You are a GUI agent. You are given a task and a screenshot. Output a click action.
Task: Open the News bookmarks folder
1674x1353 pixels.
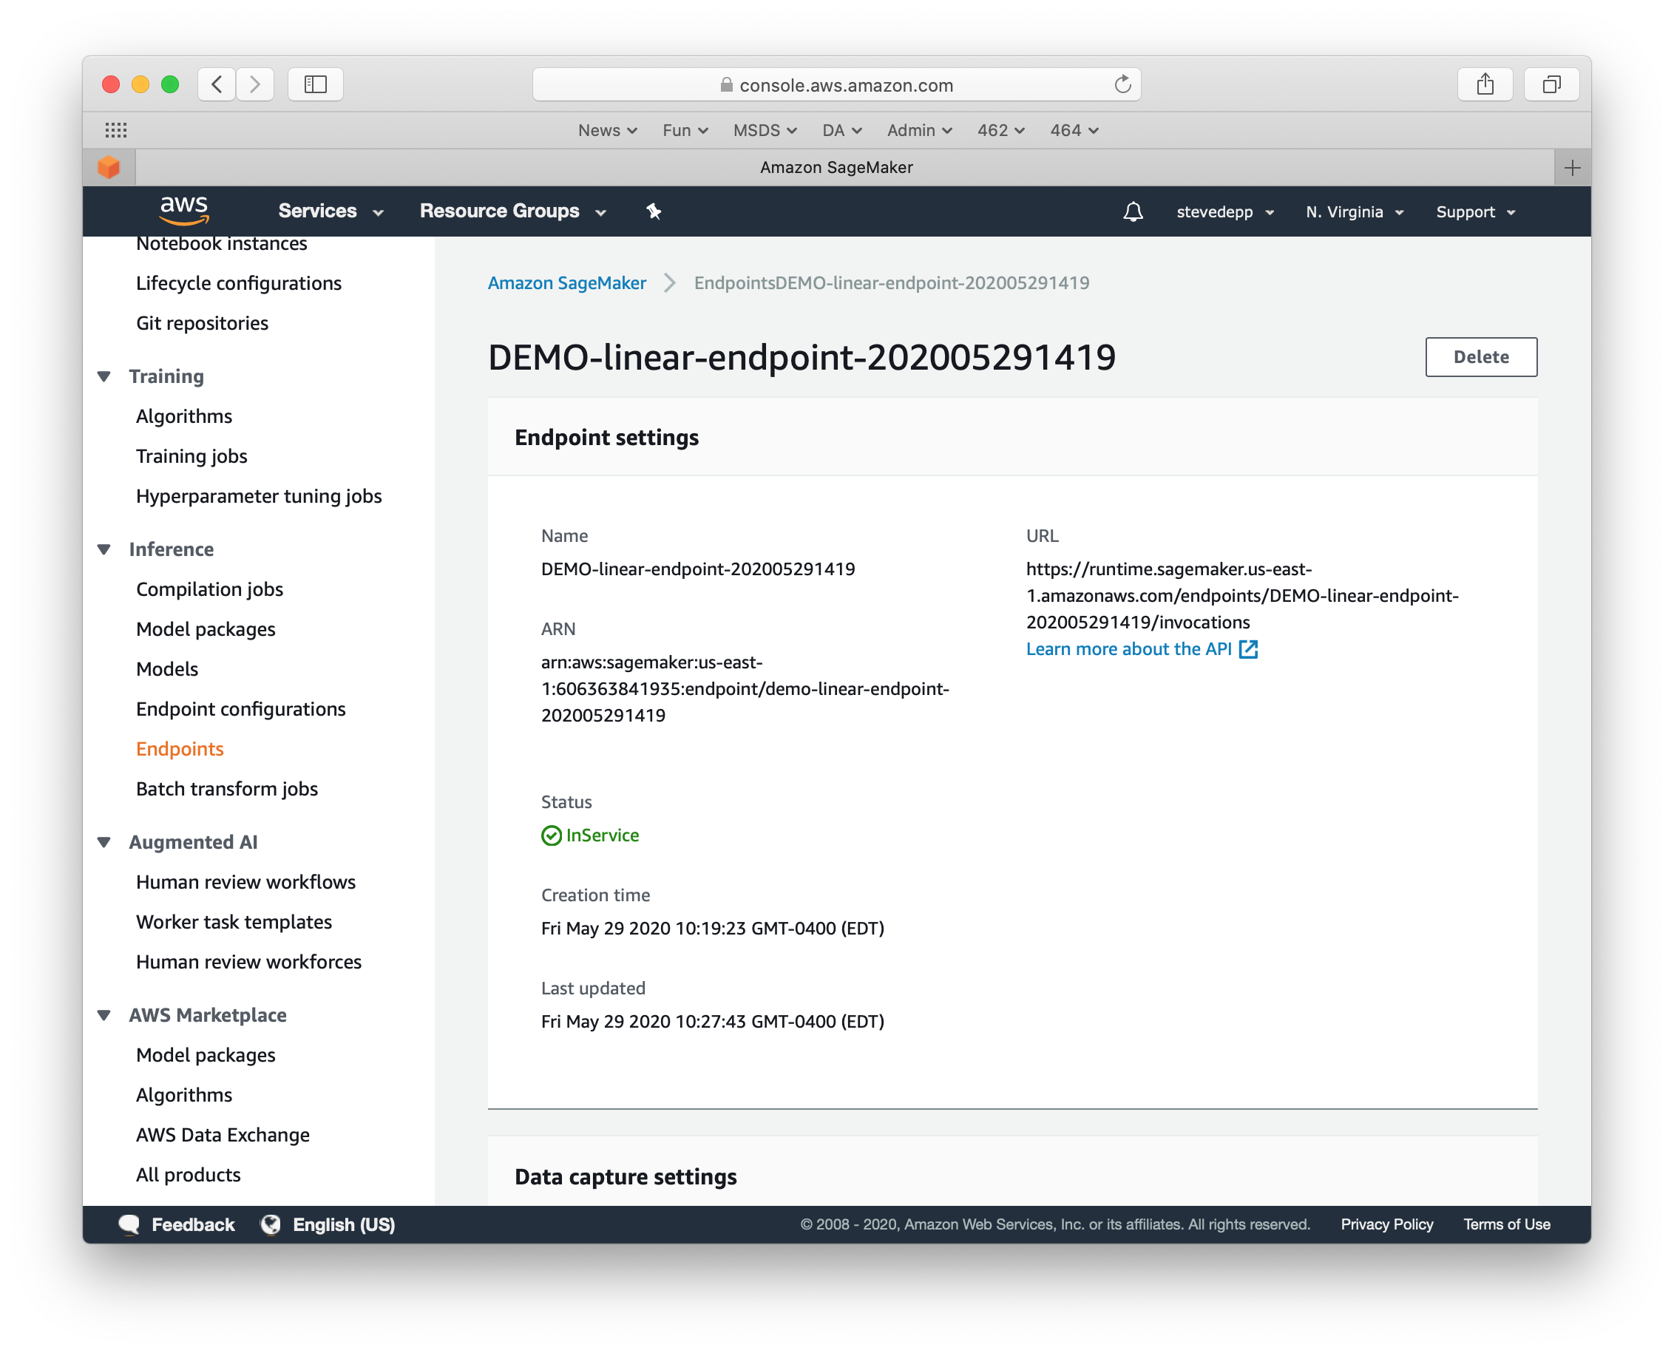tap(607, 130)
